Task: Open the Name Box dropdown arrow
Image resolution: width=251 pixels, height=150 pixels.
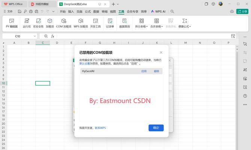Action: click(x=34, y=36)
